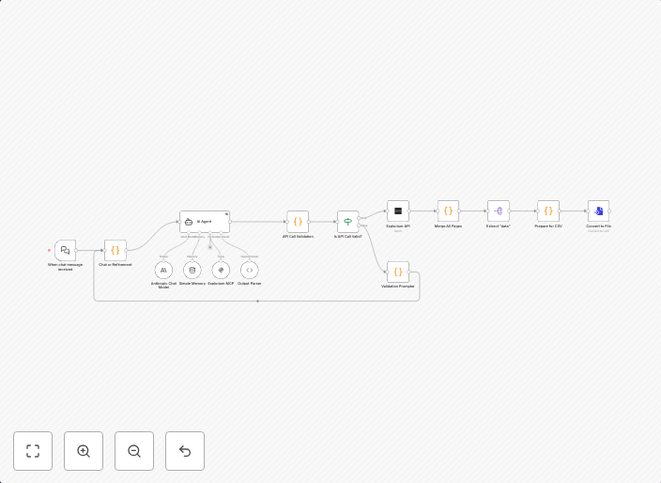Viewport: 661px width, 483px height.
Task: Click the Explorium MCP tool node
Action: [x=221, y=270]
